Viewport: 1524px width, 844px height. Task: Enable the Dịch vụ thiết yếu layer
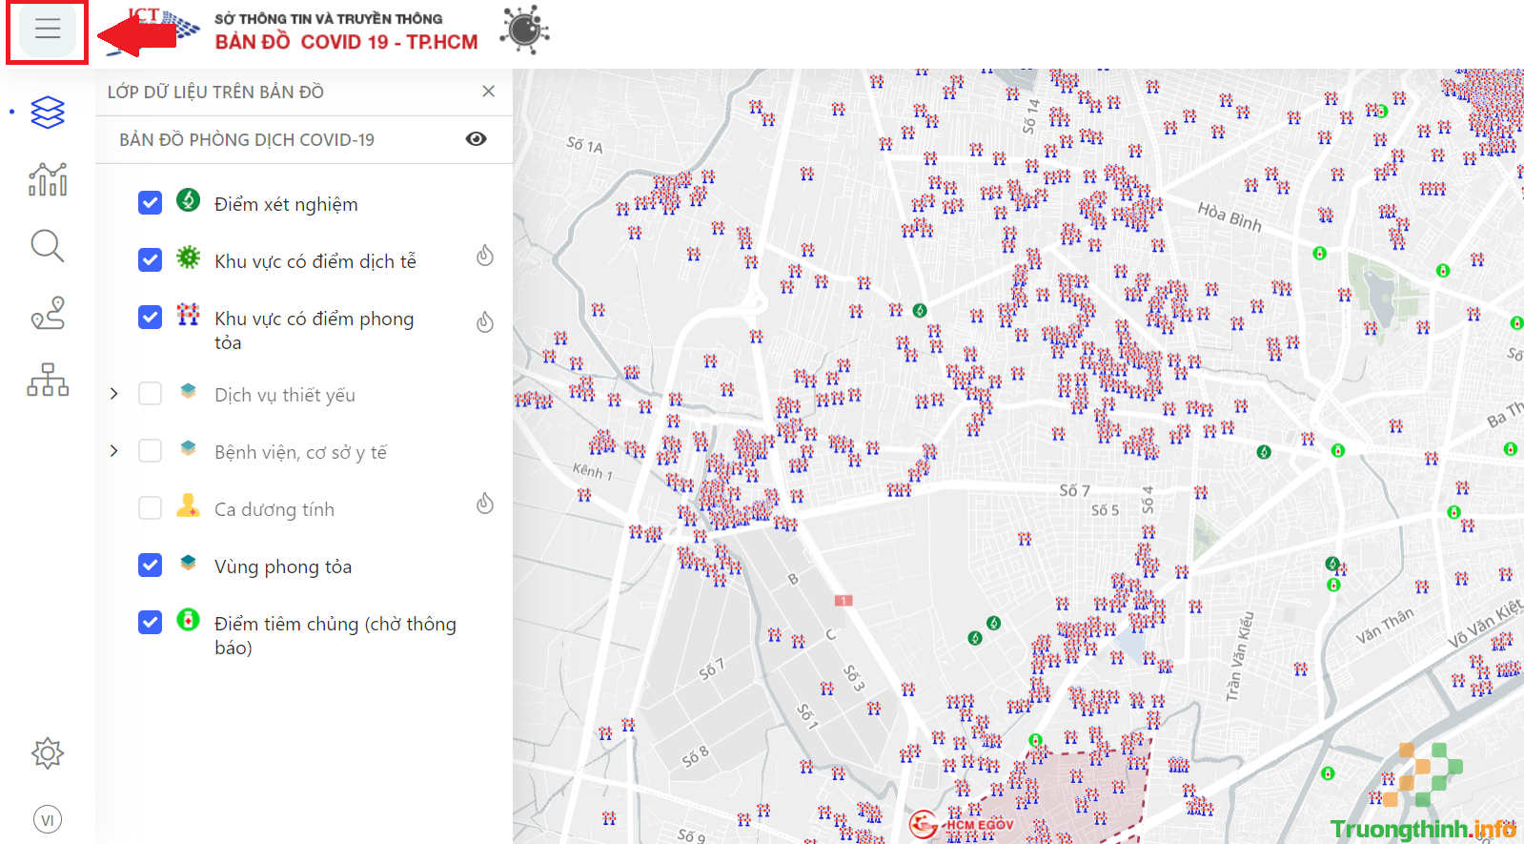pyautogui.click(x=150, y=393)
